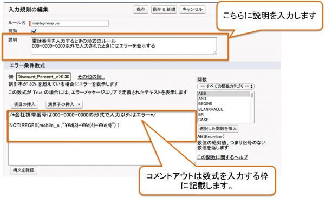This screenshot has width=325, height=198.
Task: Click the 選択した関数を挿入 button
Action: tap(218, 129)
